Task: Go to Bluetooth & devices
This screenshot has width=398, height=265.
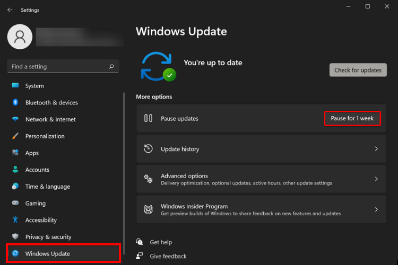Action: click(x=51, y=103)
